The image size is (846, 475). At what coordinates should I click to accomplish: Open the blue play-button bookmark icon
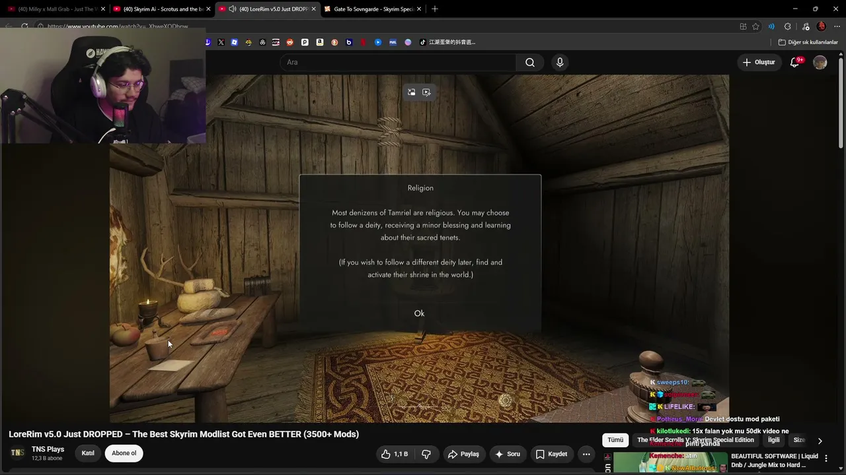[378, 42]
